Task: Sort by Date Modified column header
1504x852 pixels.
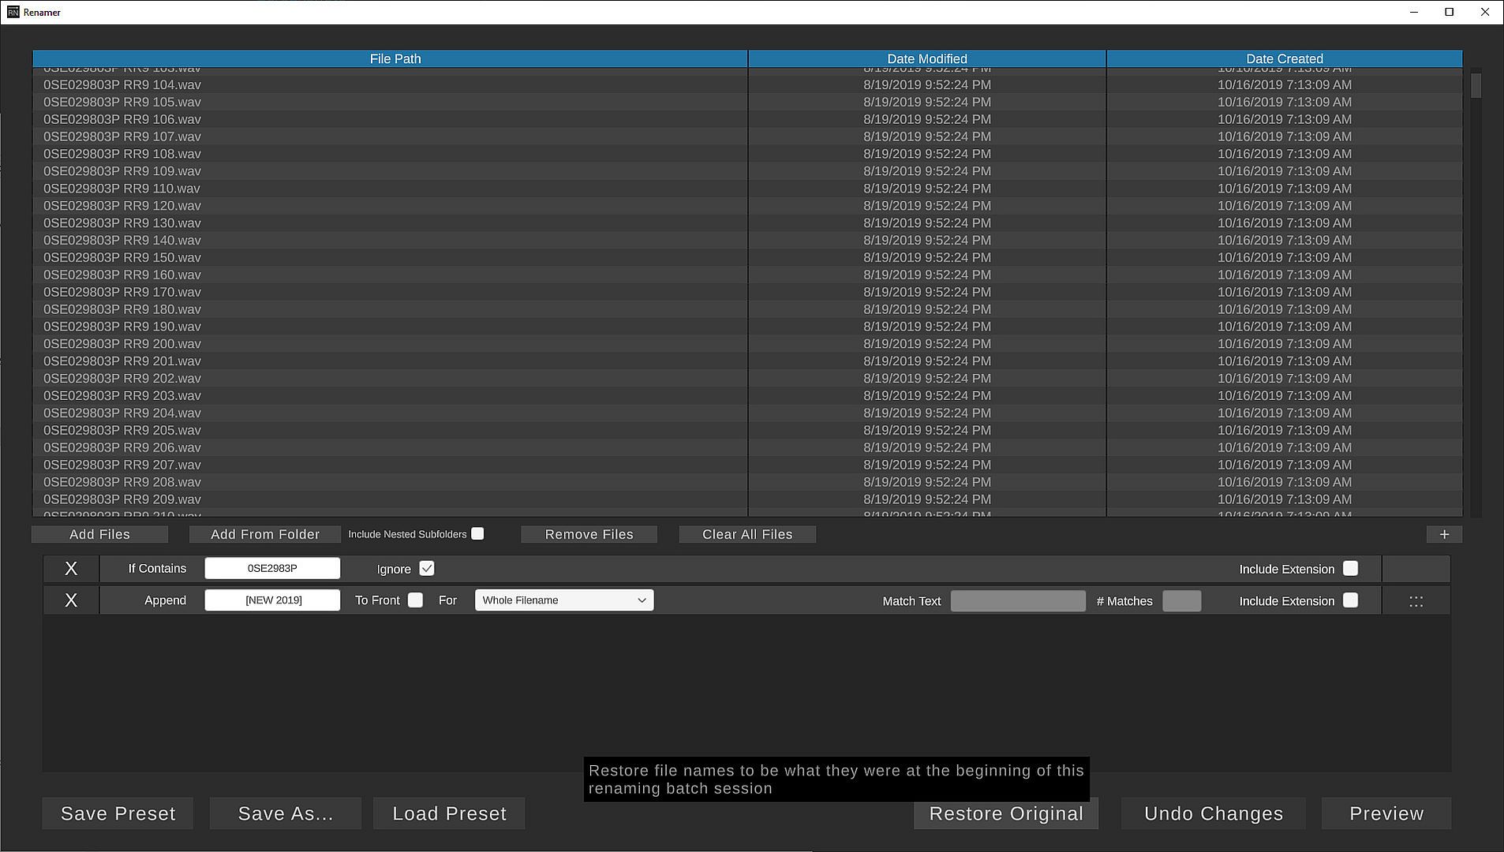Action: (x=927, y=58)
